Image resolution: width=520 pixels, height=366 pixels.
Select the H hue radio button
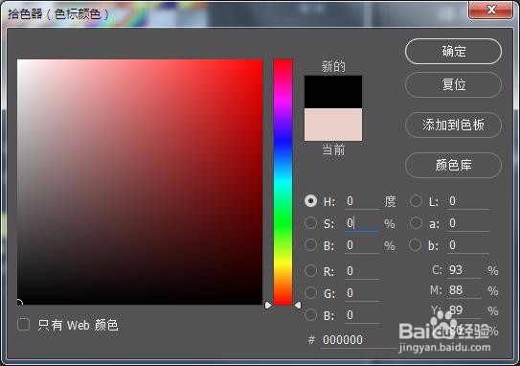click(310, 201)
